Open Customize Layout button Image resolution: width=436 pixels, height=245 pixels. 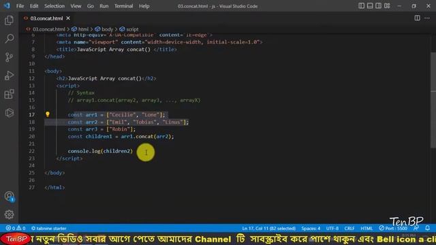[x=387, y=6]
